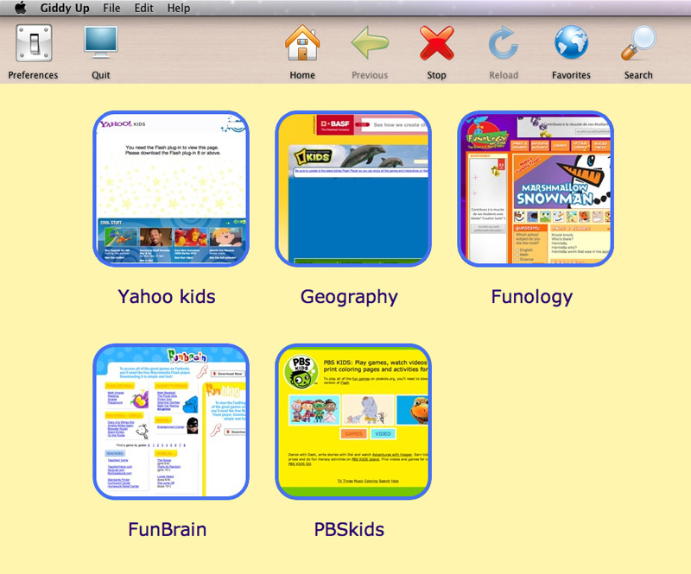
Task: Open the Yahoo kids site thumbnail
Action: (171, 188)
